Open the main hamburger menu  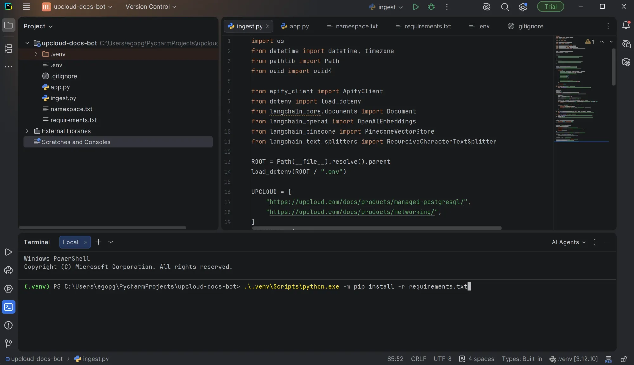click(x=26, y=7)
